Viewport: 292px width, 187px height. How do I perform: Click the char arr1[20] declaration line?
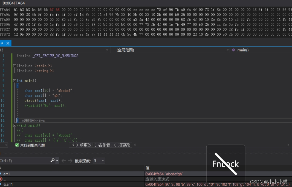(49, 90)
